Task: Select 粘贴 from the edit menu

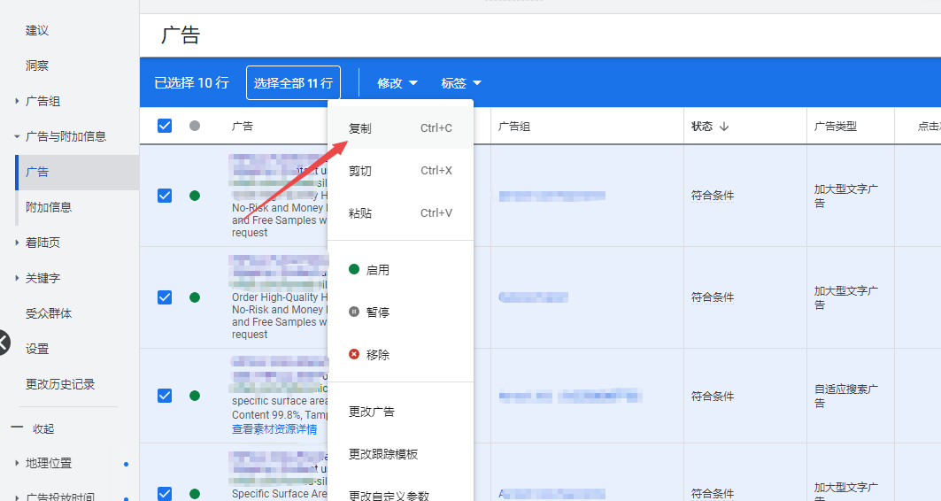Action: point(400,213)
